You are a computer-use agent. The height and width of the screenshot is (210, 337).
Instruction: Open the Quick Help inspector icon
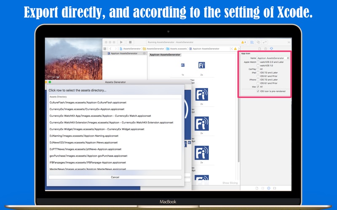pyautogui.click(x=266, y=49)
